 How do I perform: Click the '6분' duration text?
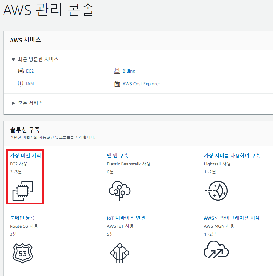click(110, 172)
